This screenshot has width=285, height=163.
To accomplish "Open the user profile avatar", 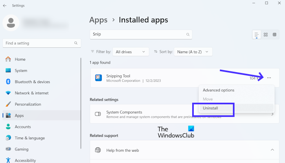I will [x=11, y=23].
